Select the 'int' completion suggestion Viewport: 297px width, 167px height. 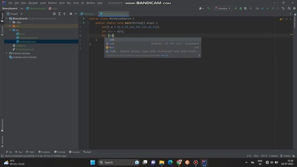pyautogui.click(x=153, y=39)
